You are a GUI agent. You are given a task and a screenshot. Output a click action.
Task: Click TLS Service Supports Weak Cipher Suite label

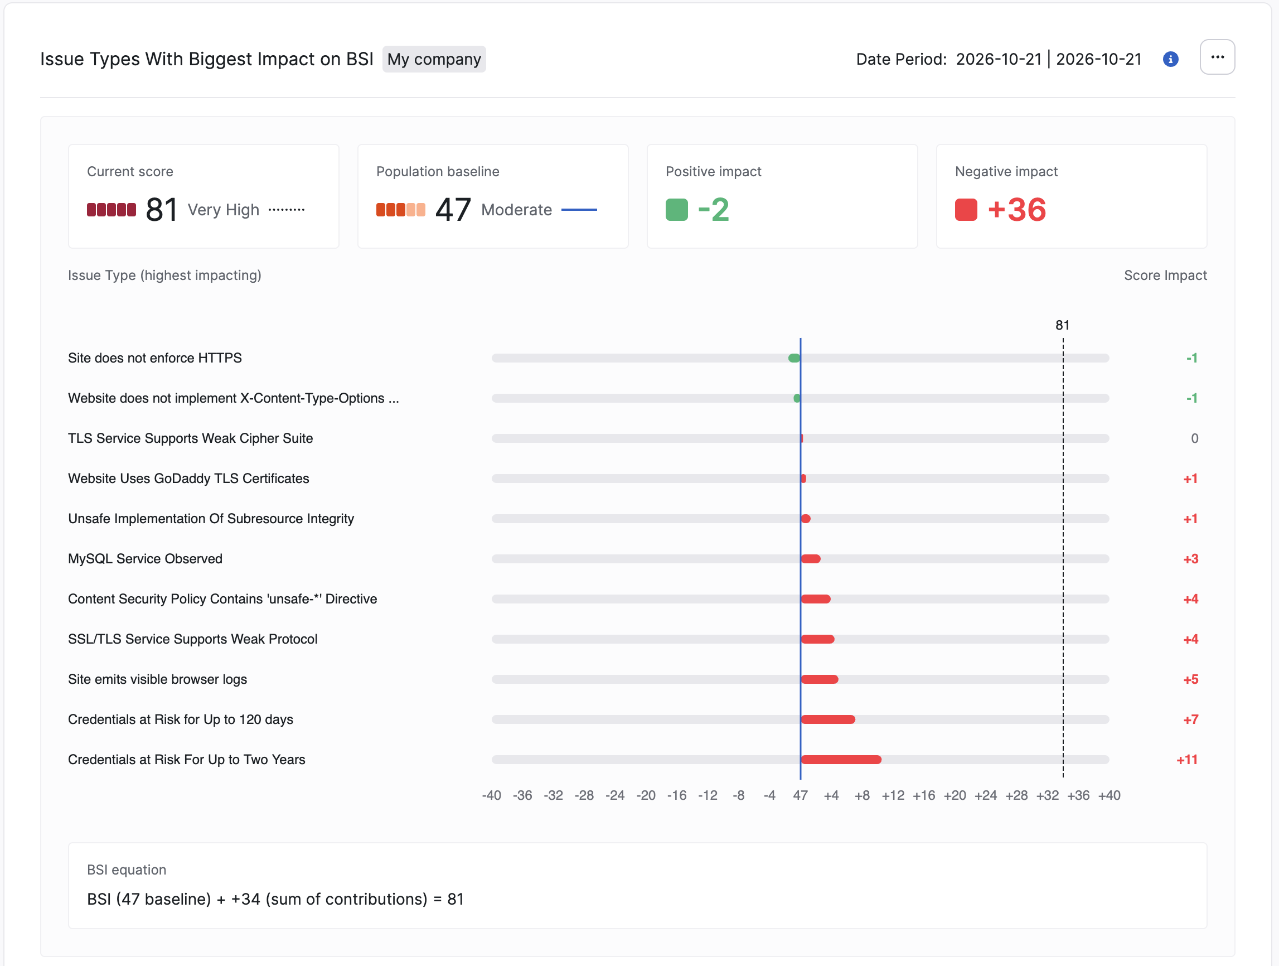(190, 438)
